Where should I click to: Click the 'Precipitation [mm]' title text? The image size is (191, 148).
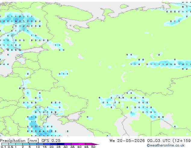point(20,141)
